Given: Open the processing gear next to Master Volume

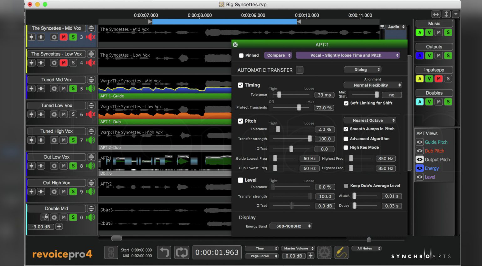Looking at the screenshot, I should click(x=325, y=252).
